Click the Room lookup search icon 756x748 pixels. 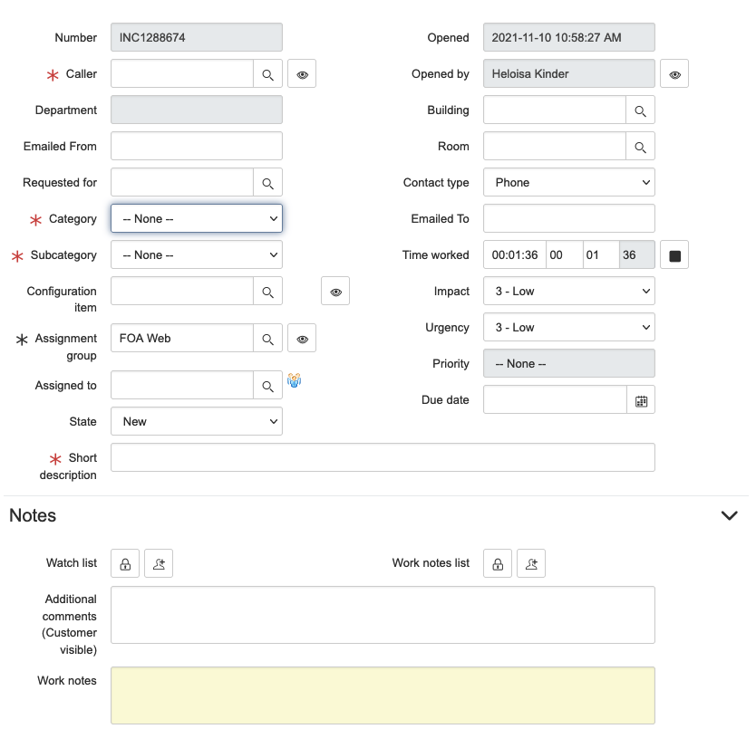click(x=640, y=147)
